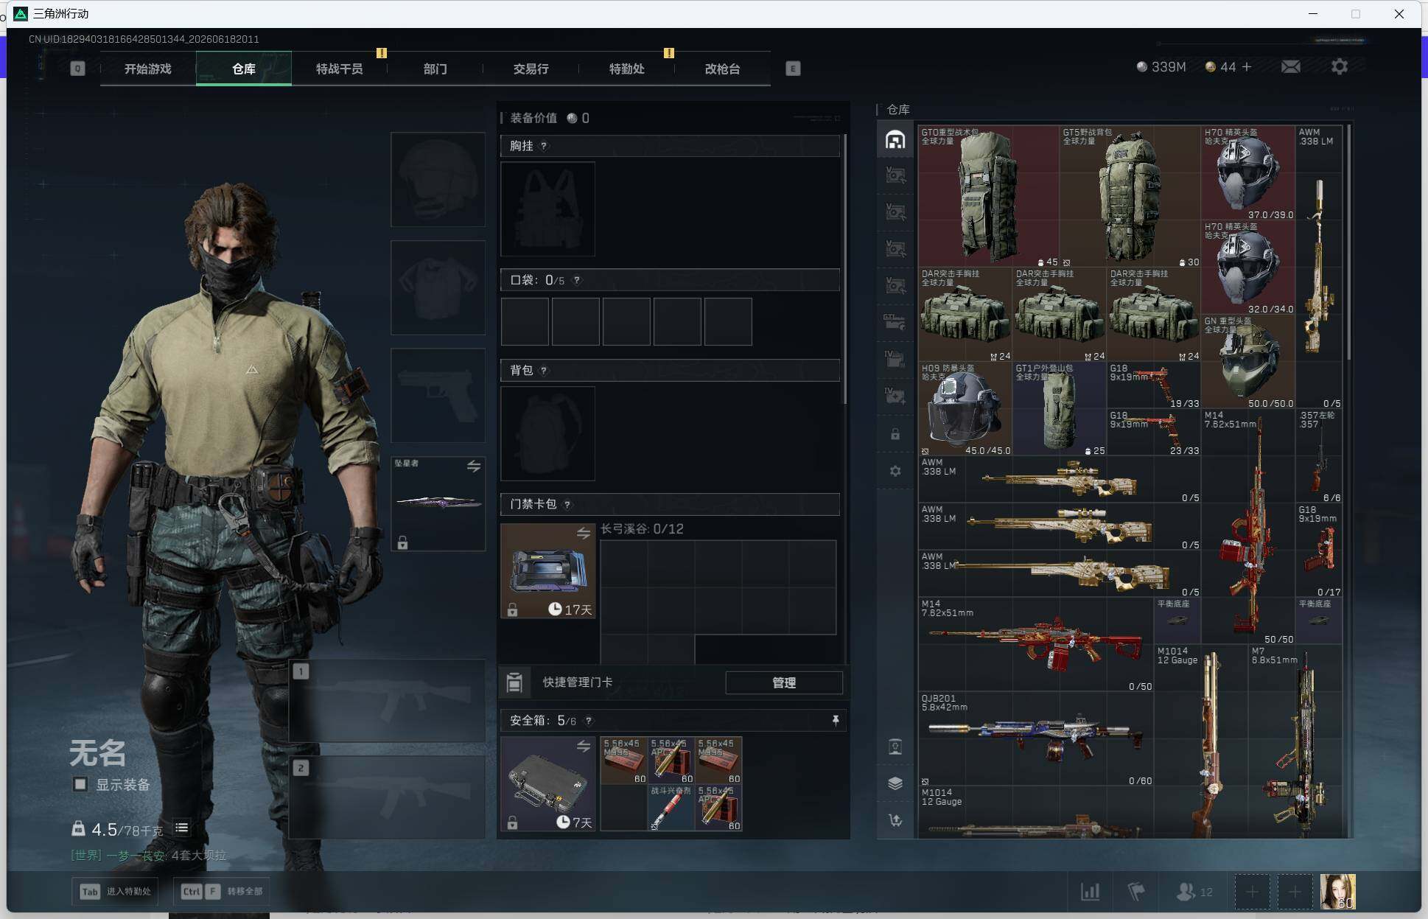Click the equipment panel scrollbar

(x=844, y=269)
